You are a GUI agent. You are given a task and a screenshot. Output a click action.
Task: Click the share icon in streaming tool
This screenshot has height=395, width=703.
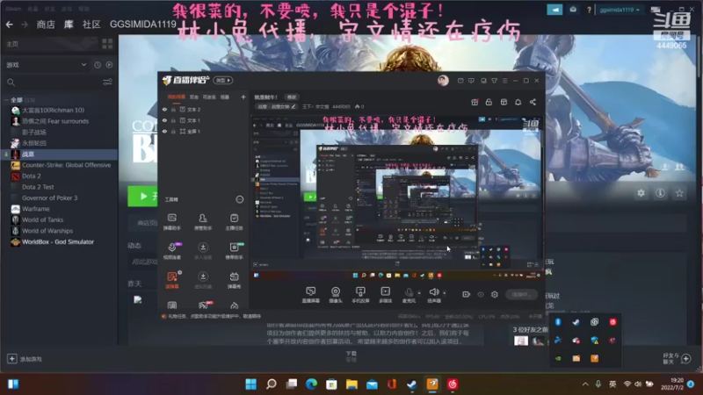533,102
